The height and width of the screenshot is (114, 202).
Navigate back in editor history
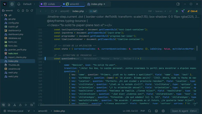[41, 11]
